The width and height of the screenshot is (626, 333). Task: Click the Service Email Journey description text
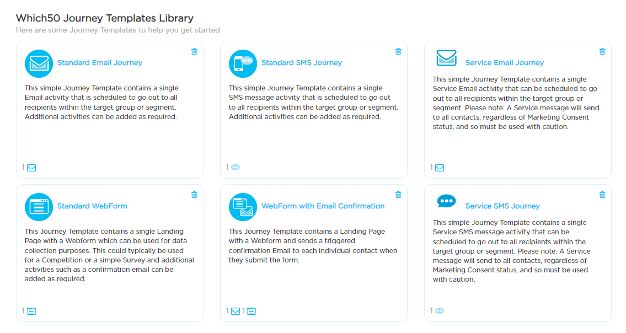click(x=516, y=103)
